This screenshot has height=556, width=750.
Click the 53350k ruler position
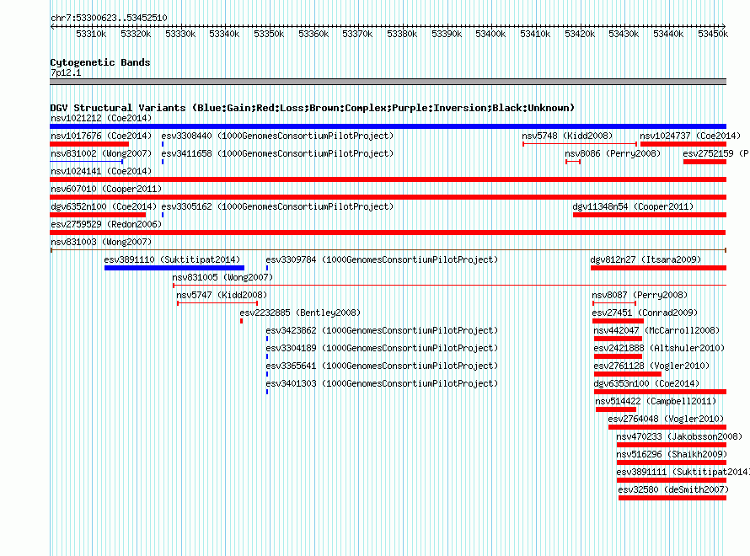click(x=269, y=34)
